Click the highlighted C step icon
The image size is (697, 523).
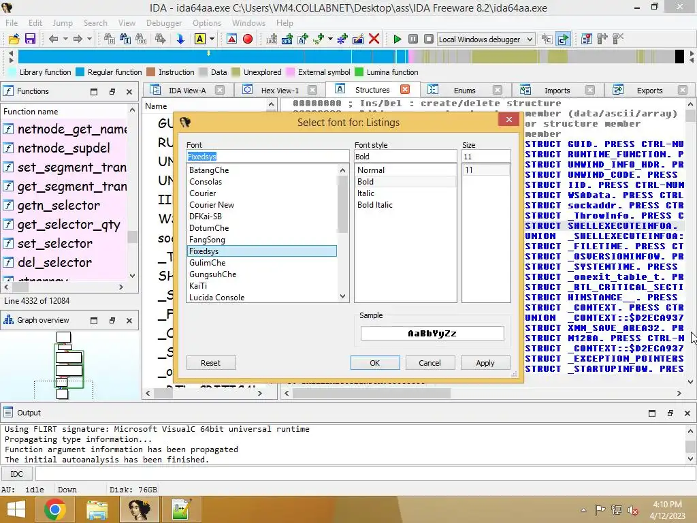pos(563,39)
